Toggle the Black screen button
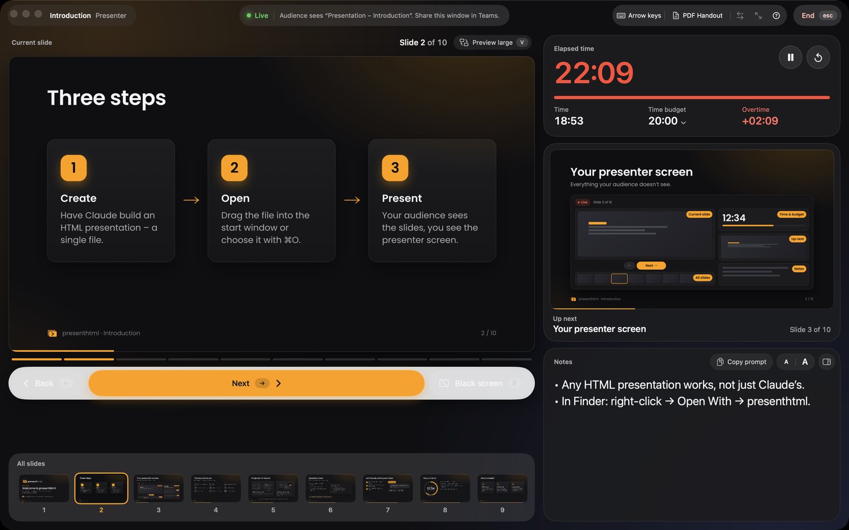 [x=479, y=383]
